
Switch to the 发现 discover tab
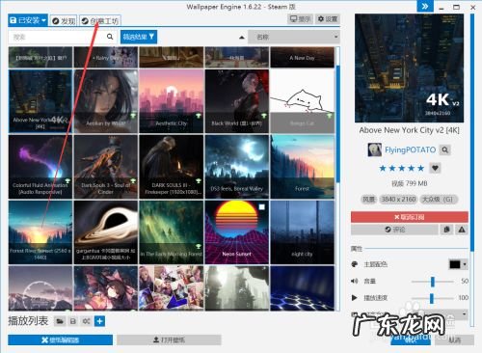click(64, 21)
